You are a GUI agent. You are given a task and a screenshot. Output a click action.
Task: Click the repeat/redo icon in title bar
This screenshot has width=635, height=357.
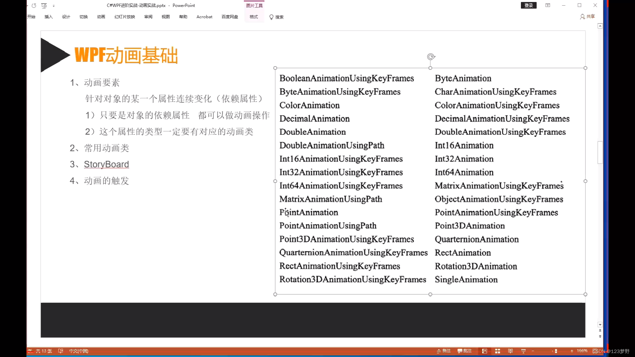pyautogui.click(x=34, y=5)
